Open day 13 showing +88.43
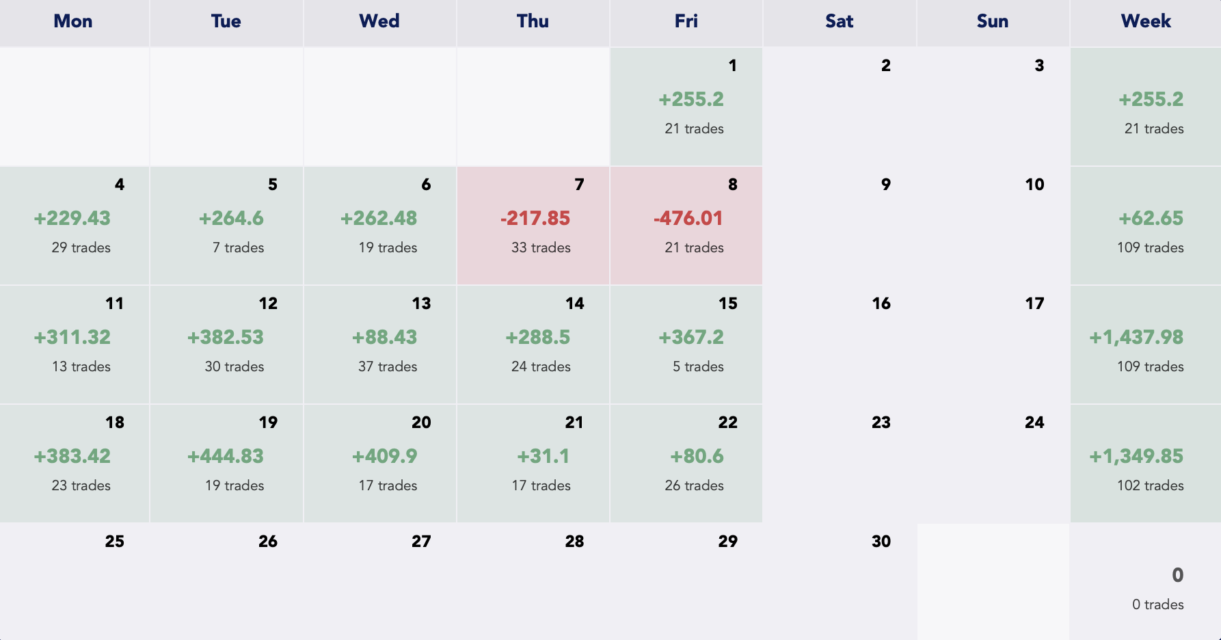1221x640 pixels. tap(380, 345)
